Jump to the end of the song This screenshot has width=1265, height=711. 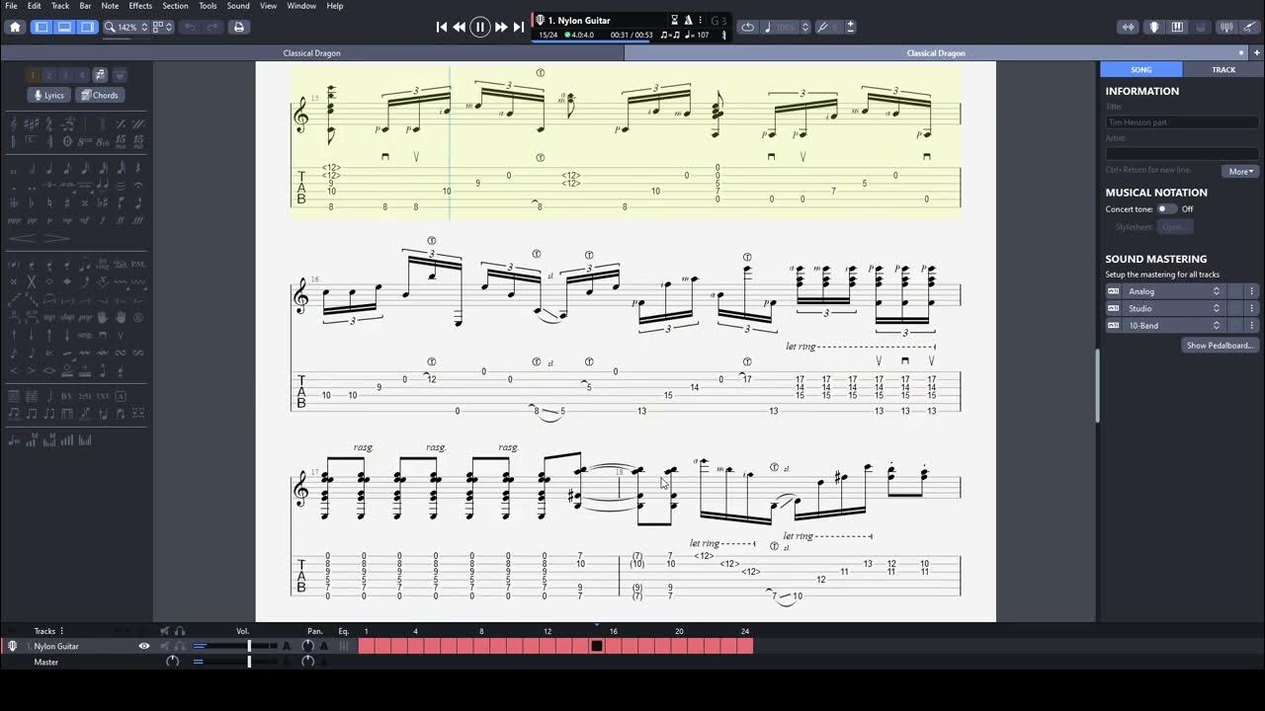coord(518,27)
